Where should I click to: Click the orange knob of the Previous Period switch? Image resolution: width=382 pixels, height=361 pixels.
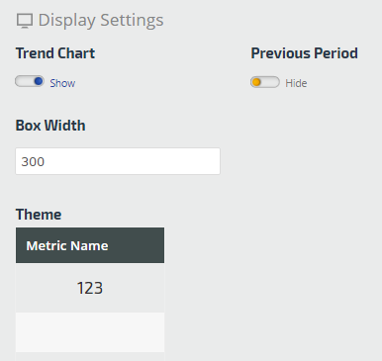(x=256, y=82)
